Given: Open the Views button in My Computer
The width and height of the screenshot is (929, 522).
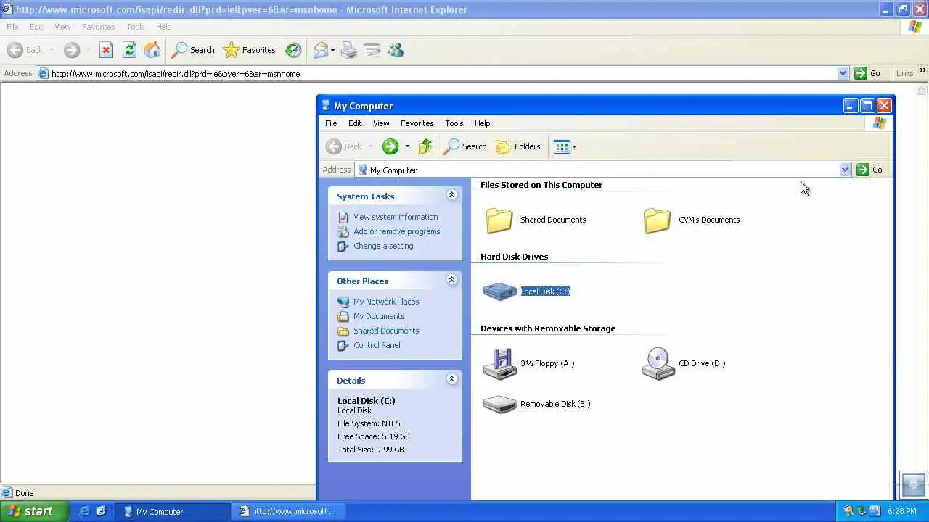Looking at the screenshot, I should click(x=562, y=146).
